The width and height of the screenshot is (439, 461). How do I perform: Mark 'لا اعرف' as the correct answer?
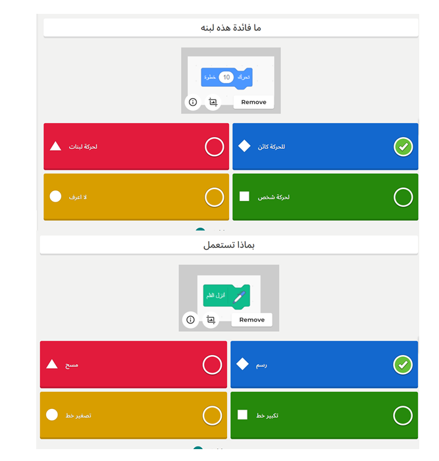coord(214,197)
